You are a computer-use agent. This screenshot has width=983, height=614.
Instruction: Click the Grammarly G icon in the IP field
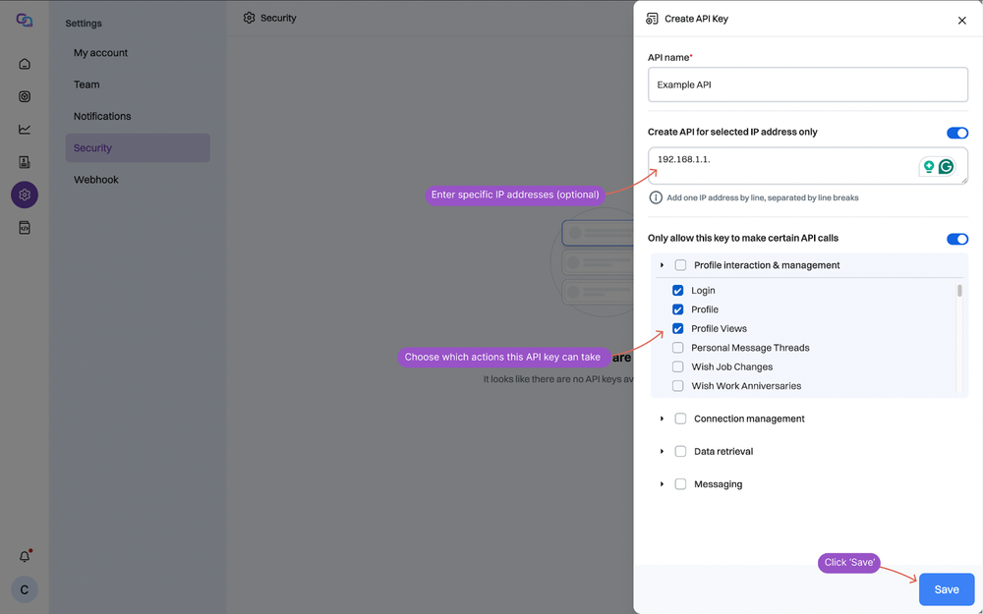pyautogui.click(x=947, y=166)
